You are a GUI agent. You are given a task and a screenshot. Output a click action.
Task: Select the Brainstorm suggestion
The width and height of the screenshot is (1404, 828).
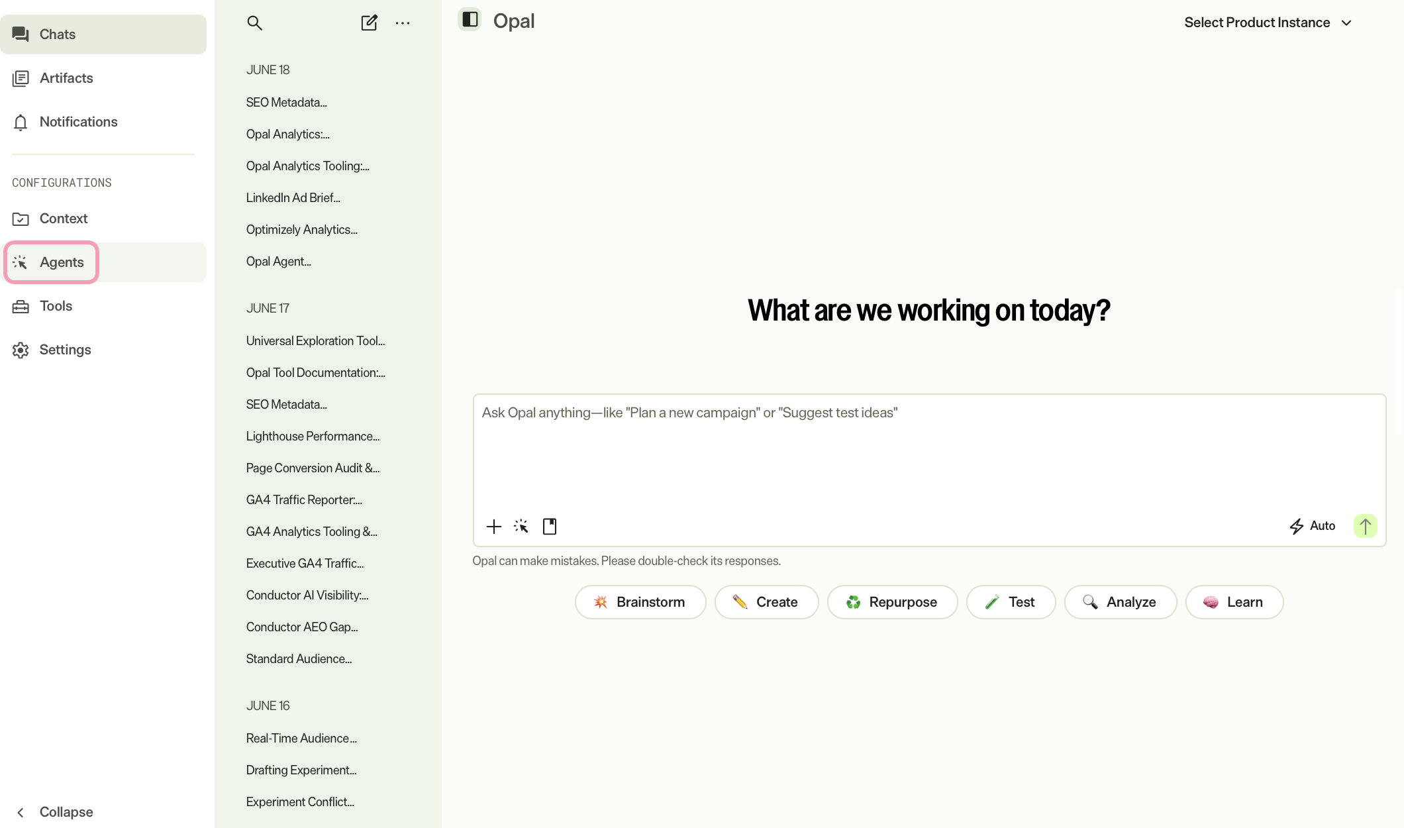click(x=640, y=602)
